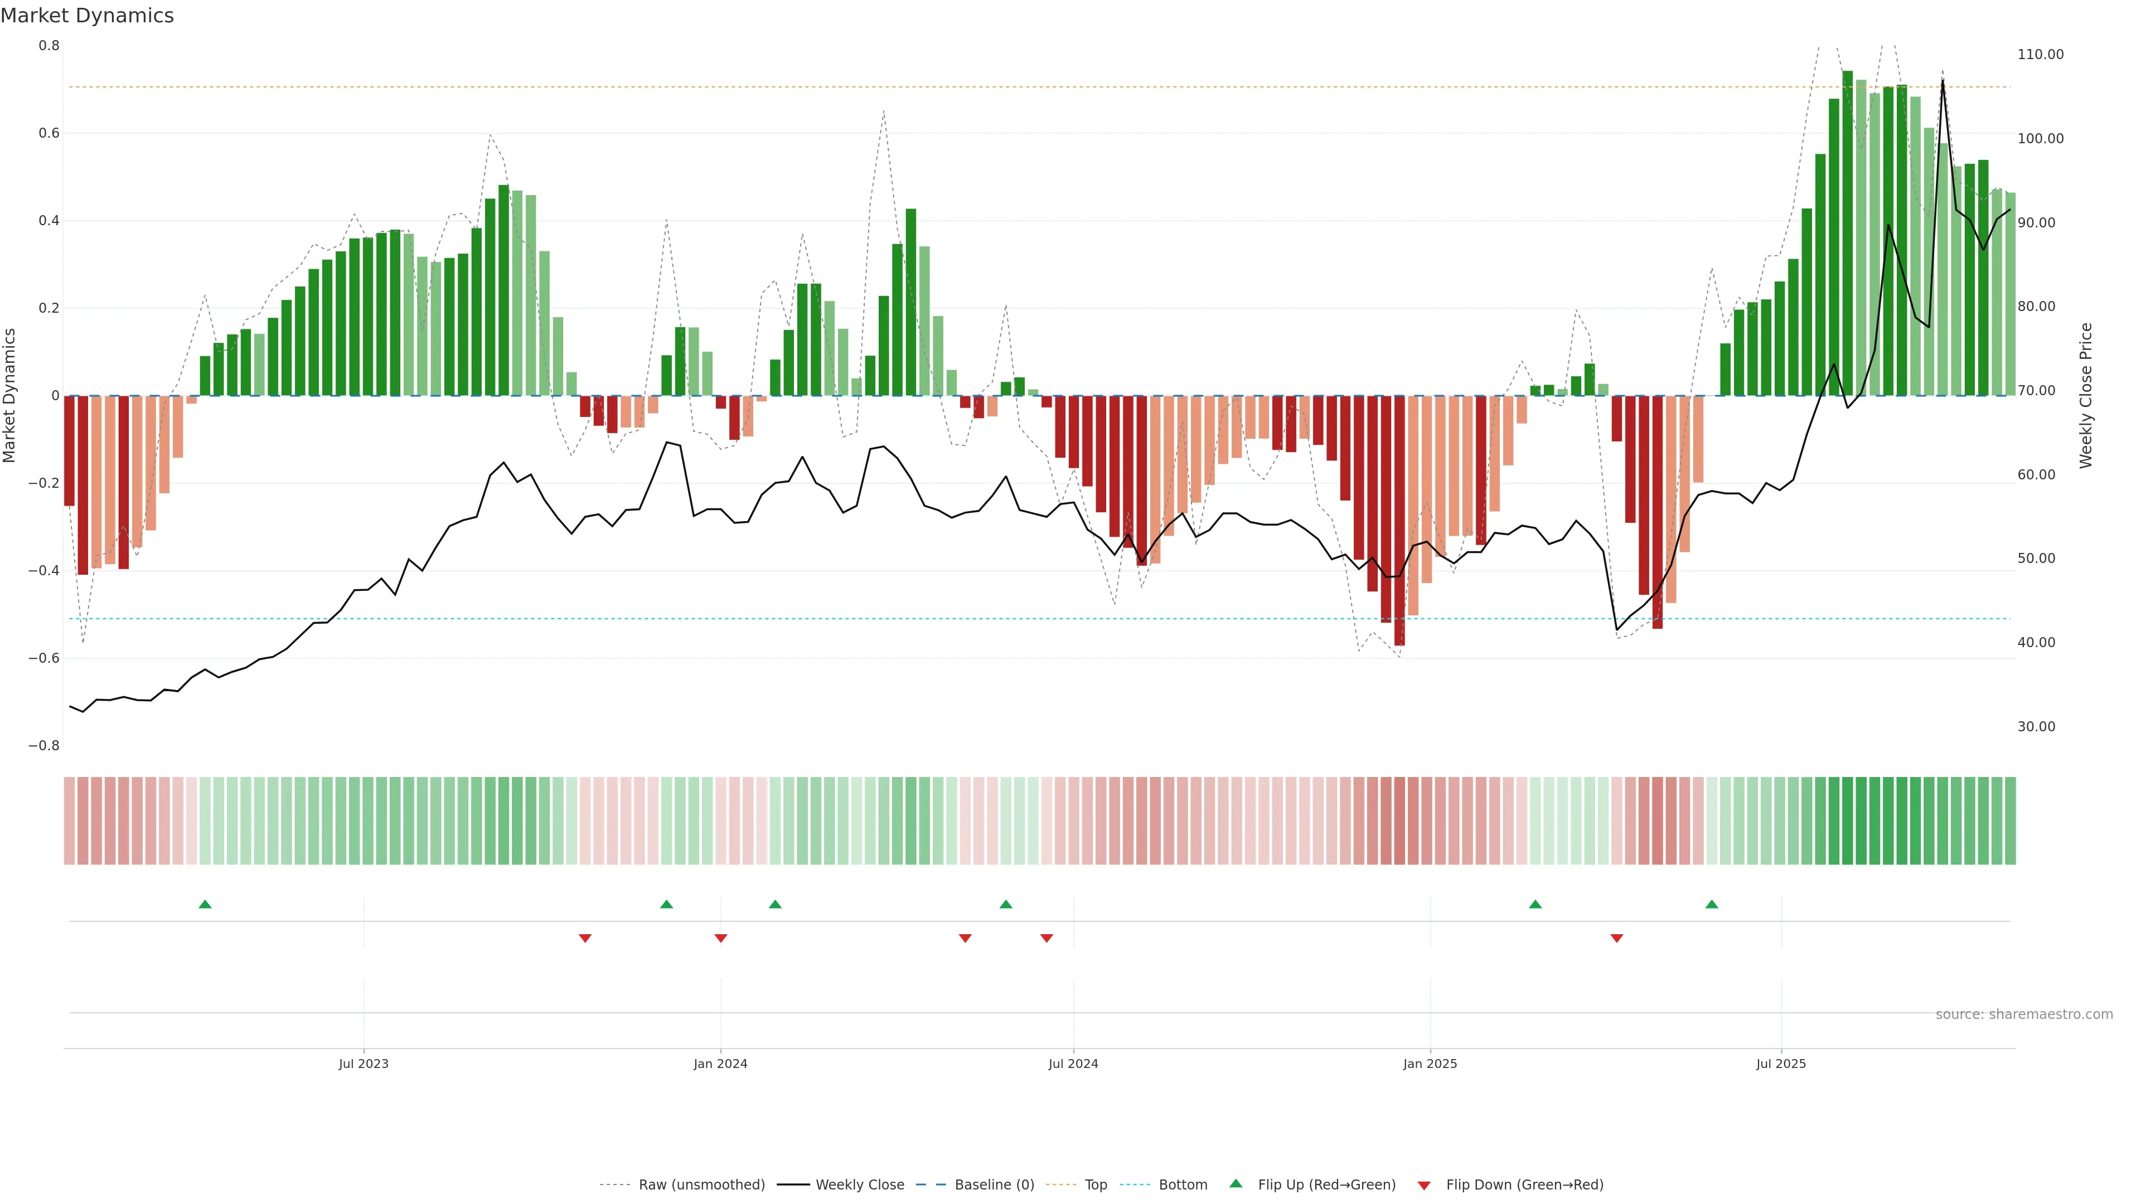Click the Flip Up triangle icon in the legend
Image resolution: width=2141 pixels, height=1204 pixels.
[1236, 1184]
